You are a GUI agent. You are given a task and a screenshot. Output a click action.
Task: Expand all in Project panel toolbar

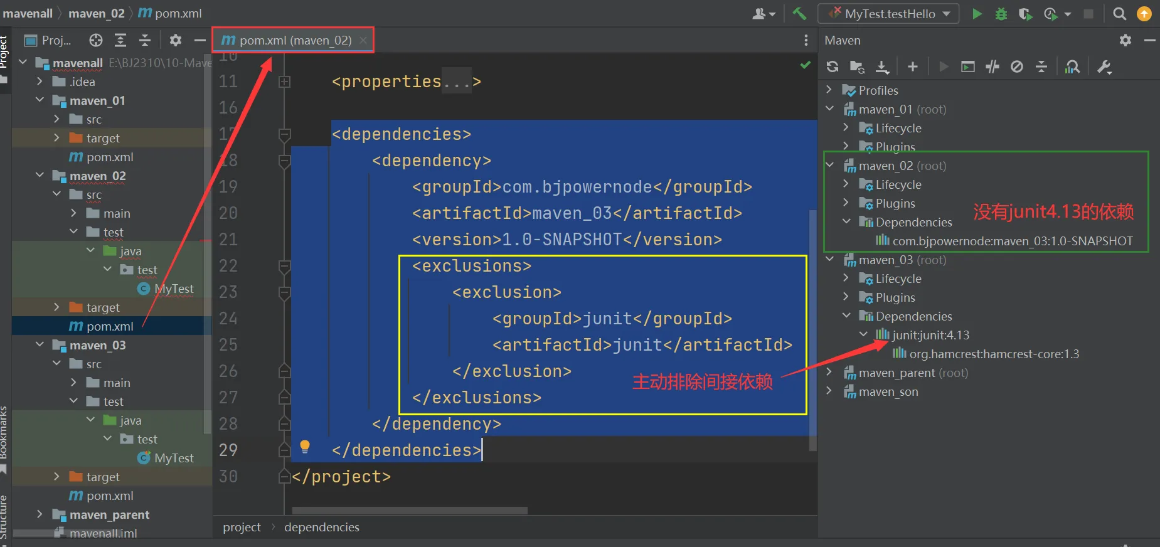(120, 40)
